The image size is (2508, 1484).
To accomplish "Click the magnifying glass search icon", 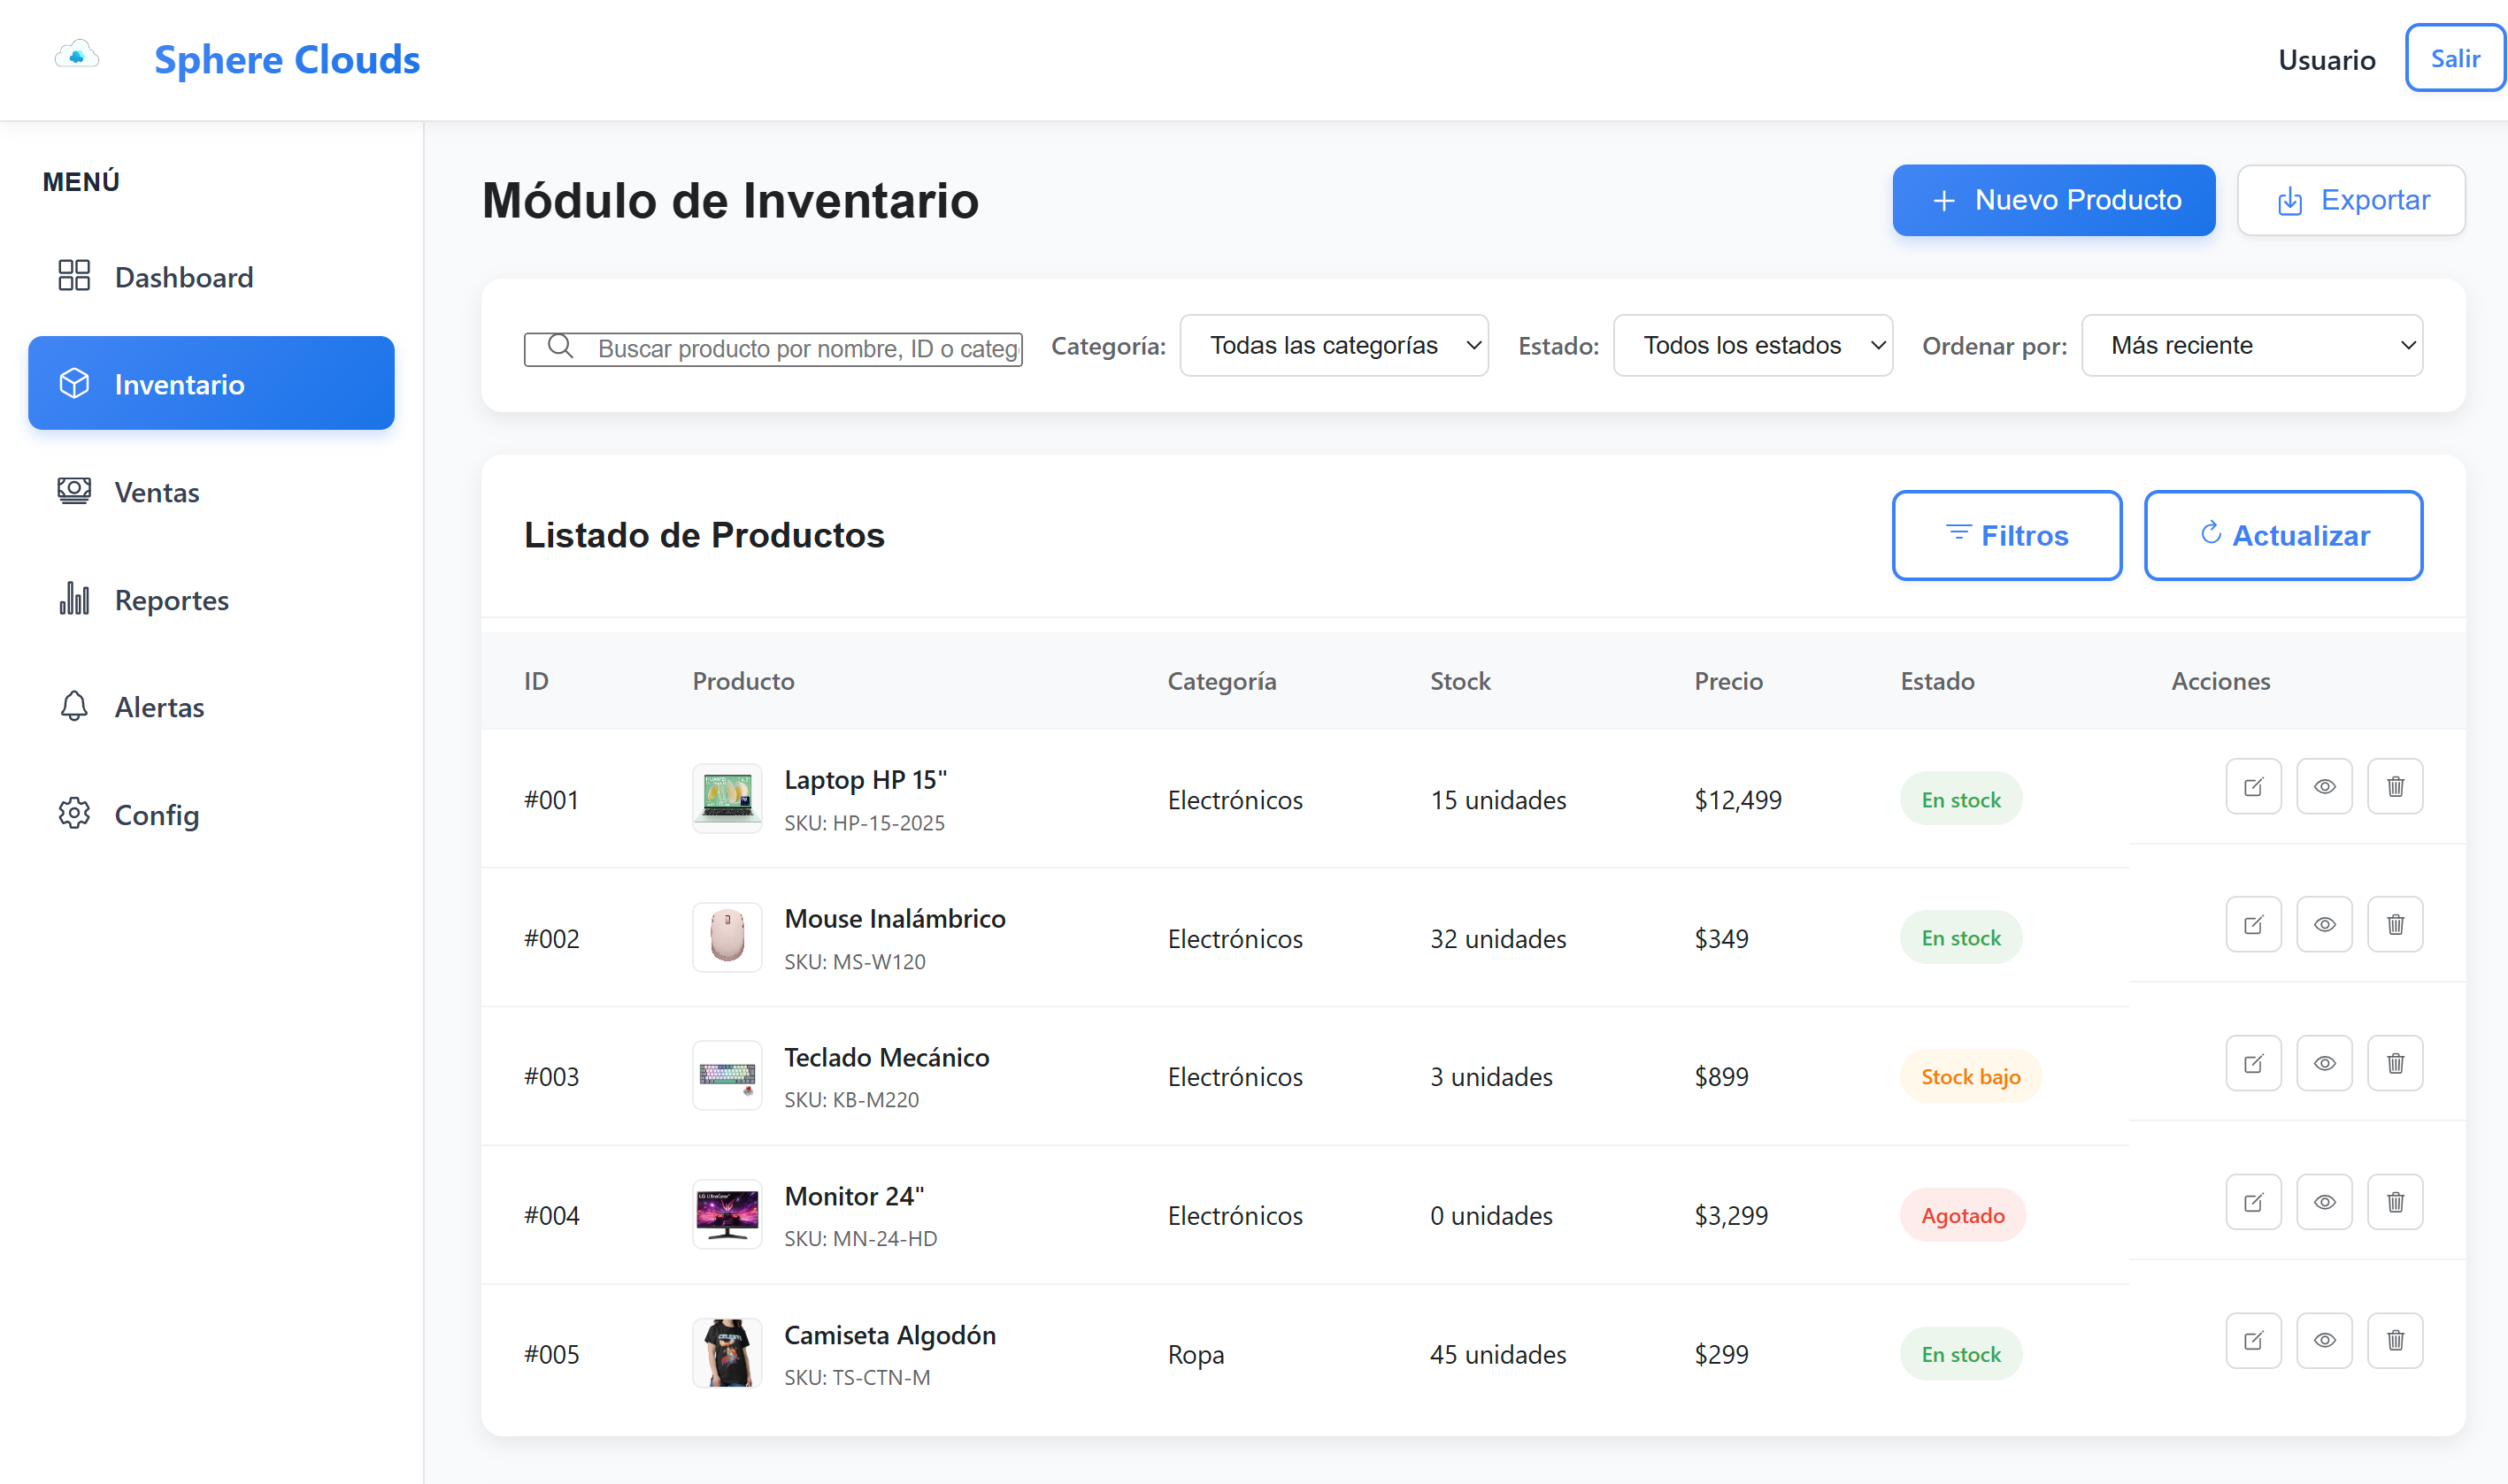I will click(559, 347).
